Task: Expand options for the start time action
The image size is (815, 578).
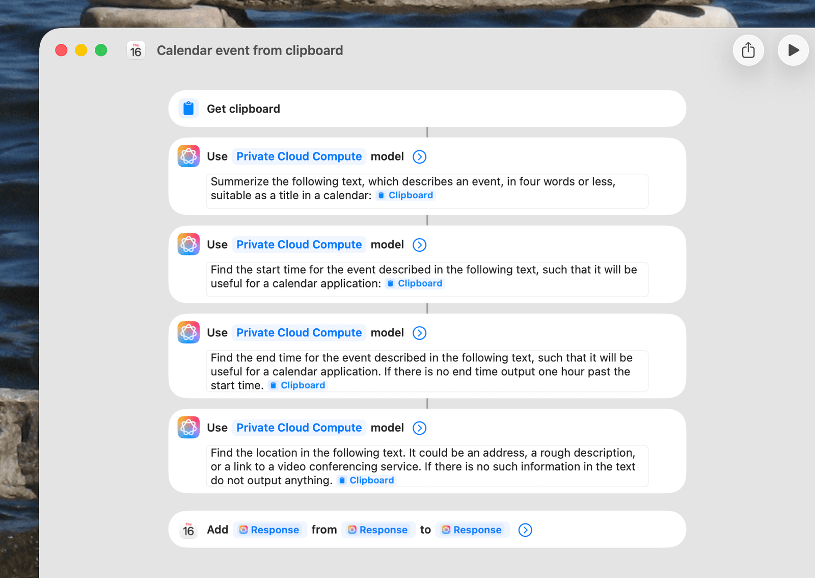Action: pyautogui.click(x=419, y=245)
